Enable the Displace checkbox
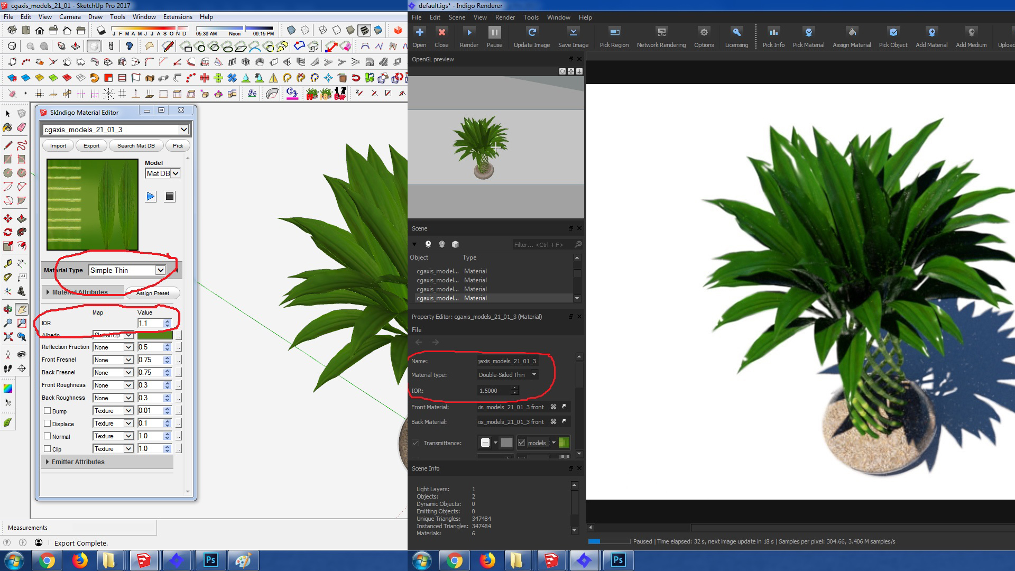The width and height of the screenshot is (1015, 571). (x=48, y=423)
